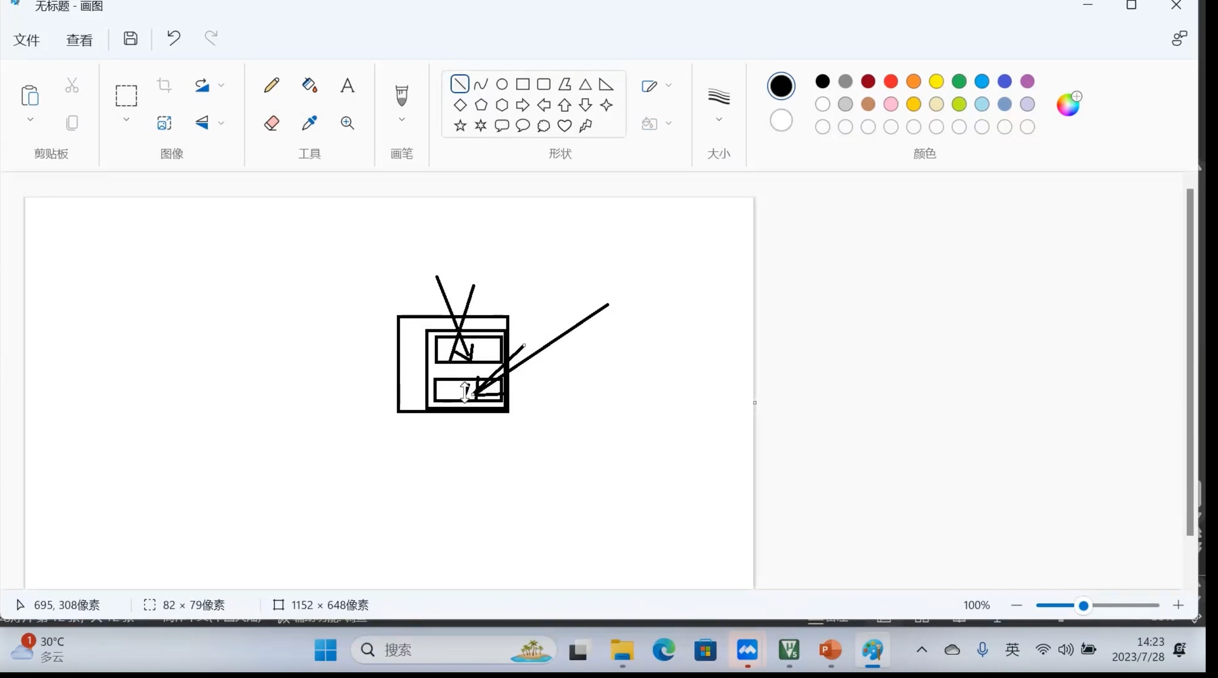The width and height of the screenshot is (1218, 678).
Task: Open the Edit colors wheel
Action: coord(1069,104)
